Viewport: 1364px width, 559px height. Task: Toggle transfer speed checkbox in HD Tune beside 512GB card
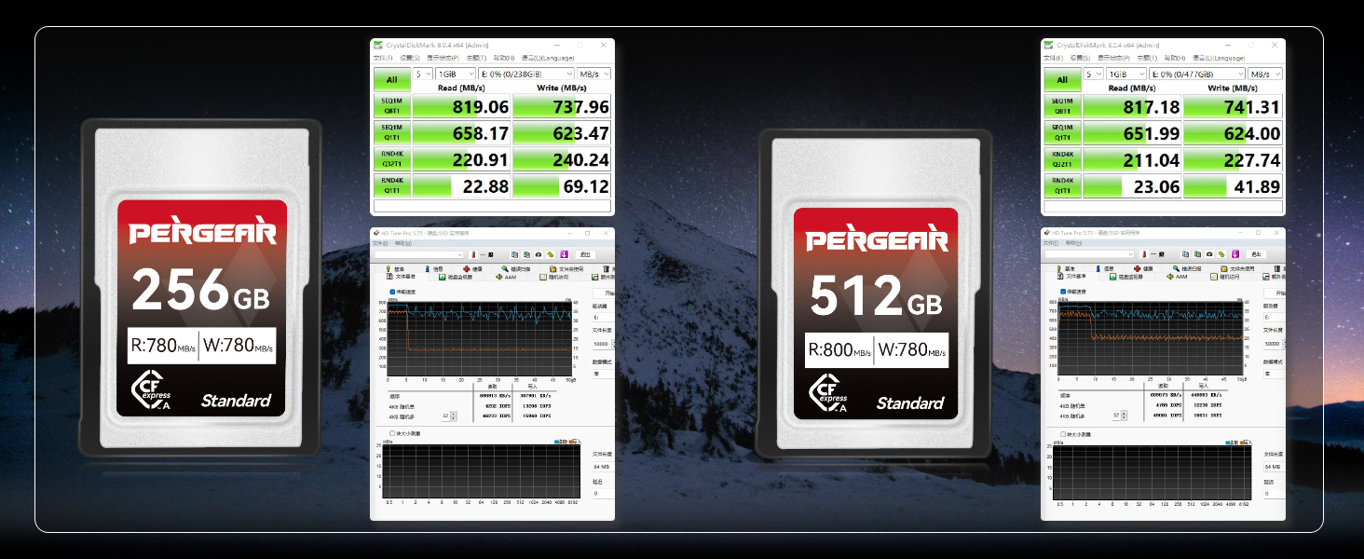(1063, 292)
